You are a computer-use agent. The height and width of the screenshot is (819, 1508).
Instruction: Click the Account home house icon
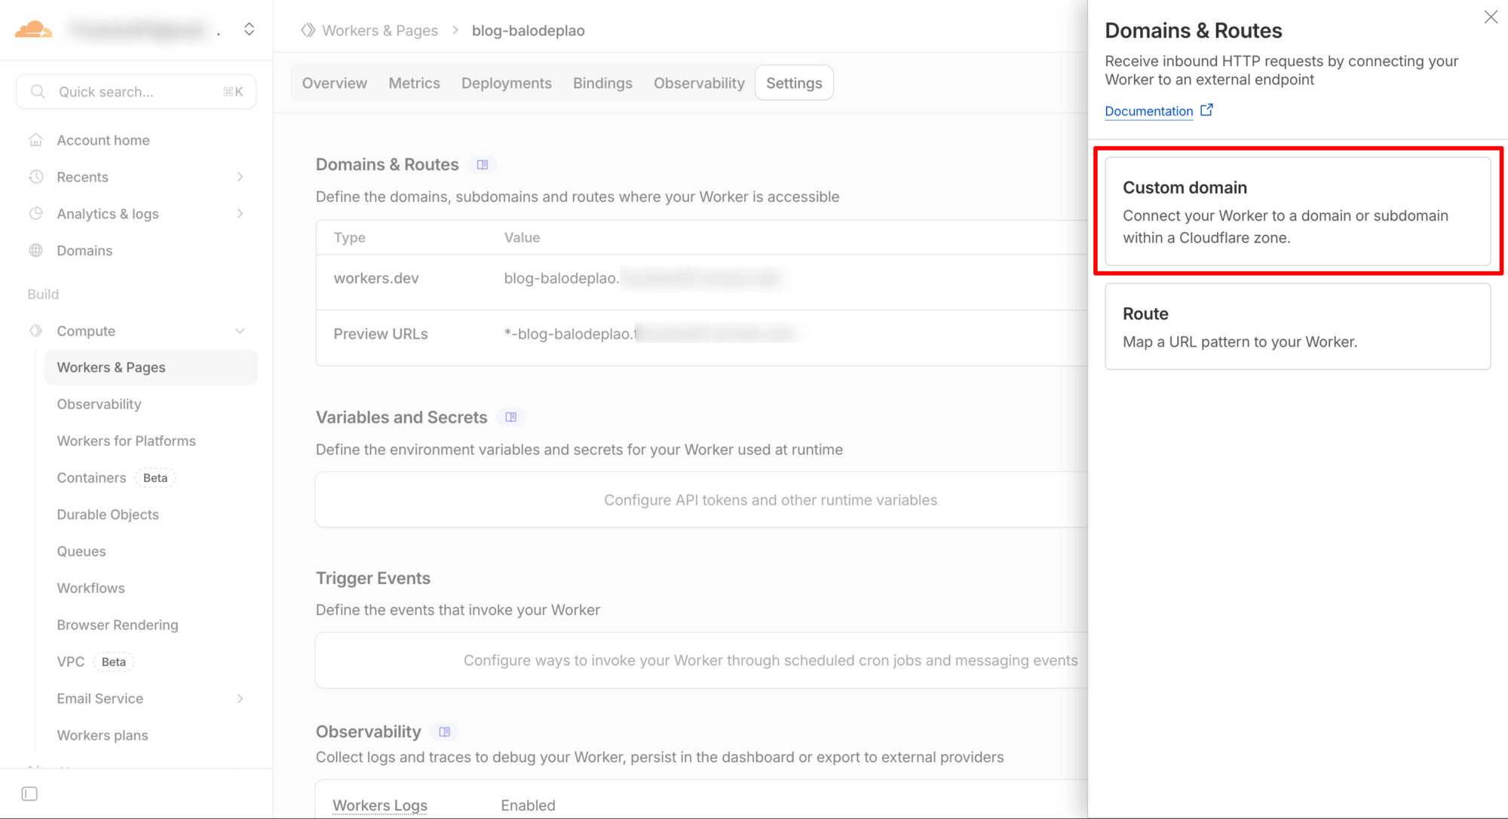coord(35,140)
